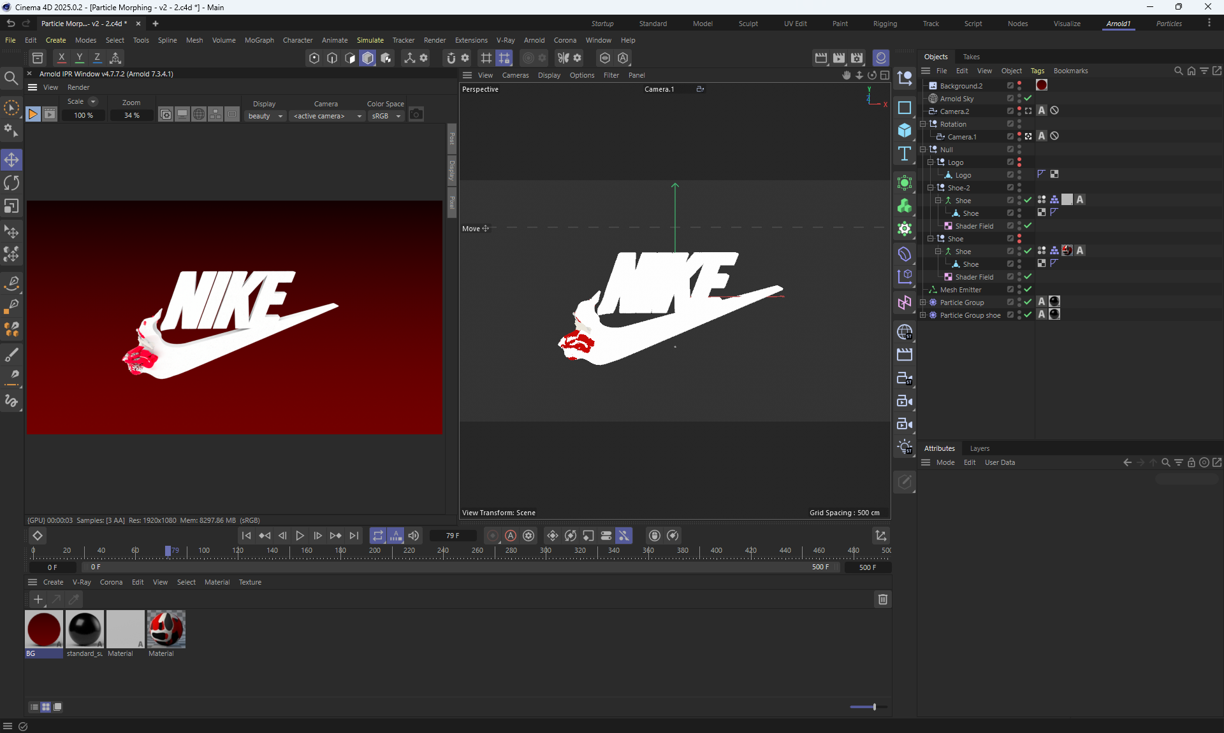This screenshot has height=733, width=1224.
Task: Open the Cameras menu in viewport
Action: pos(515,75)
